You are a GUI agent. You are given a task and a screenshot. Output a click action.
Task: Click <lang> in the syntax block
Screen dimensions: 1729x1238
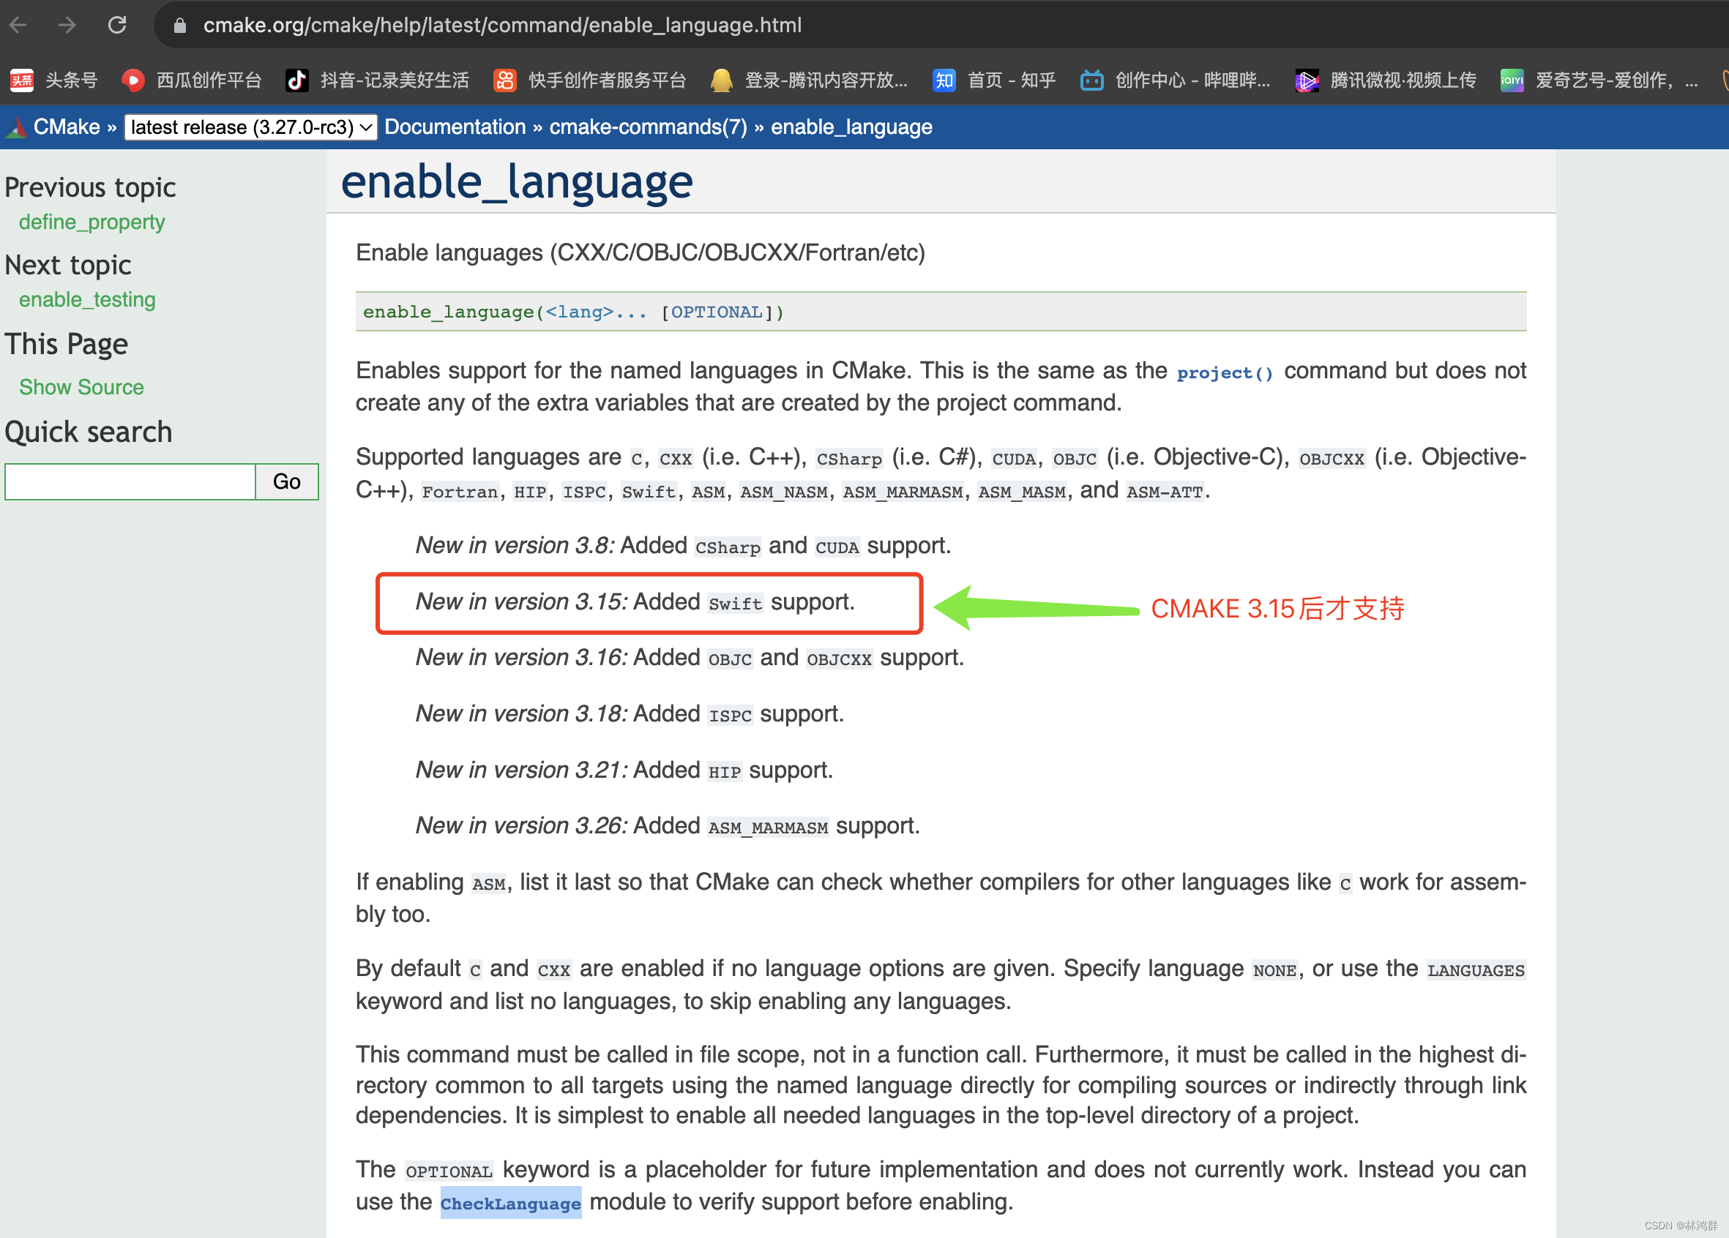click(x=579, y=312)
